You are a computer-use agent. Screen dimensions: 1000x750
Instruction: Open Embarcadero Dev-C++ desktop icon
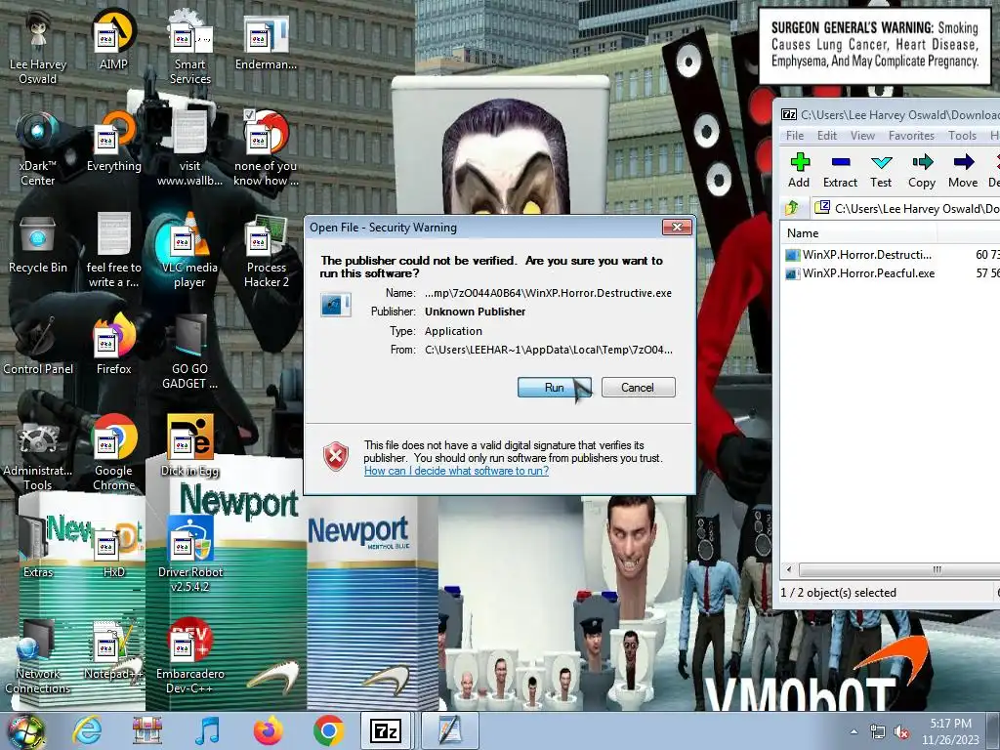(189, 657)
